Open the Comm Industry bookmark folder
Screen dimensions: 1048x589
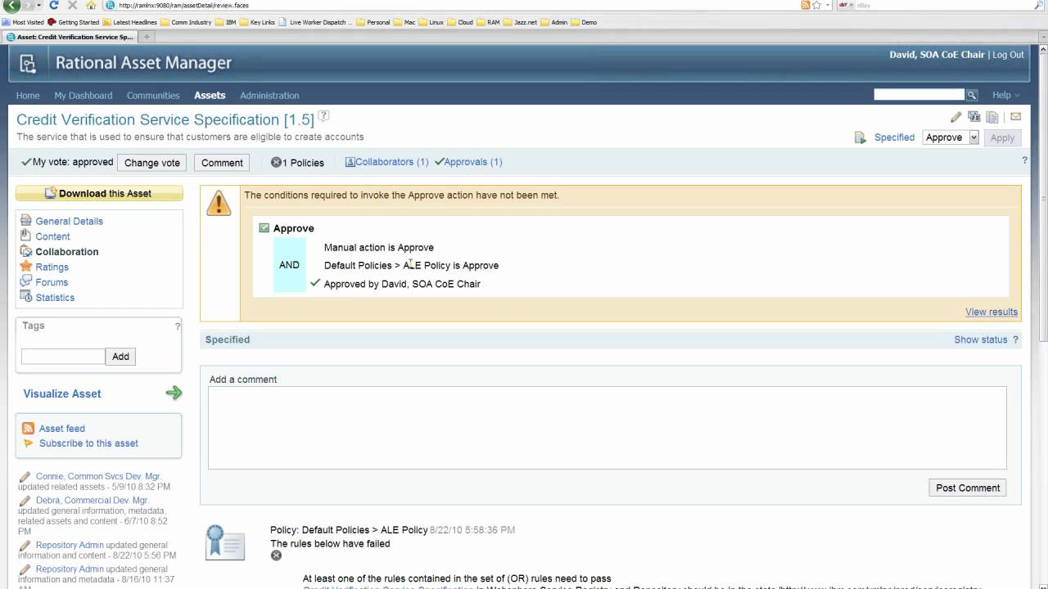pyautogui.click(x=186, y=22)
